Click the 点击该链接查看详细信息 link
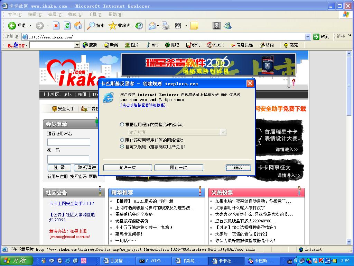The height and width of the screenshot is (266, 354). 143,105
